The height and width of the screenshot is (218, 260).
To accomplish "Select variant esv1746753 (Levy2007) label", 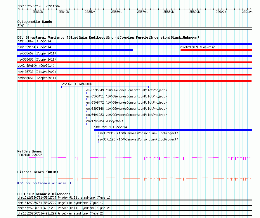I will (x=105, y=121).
